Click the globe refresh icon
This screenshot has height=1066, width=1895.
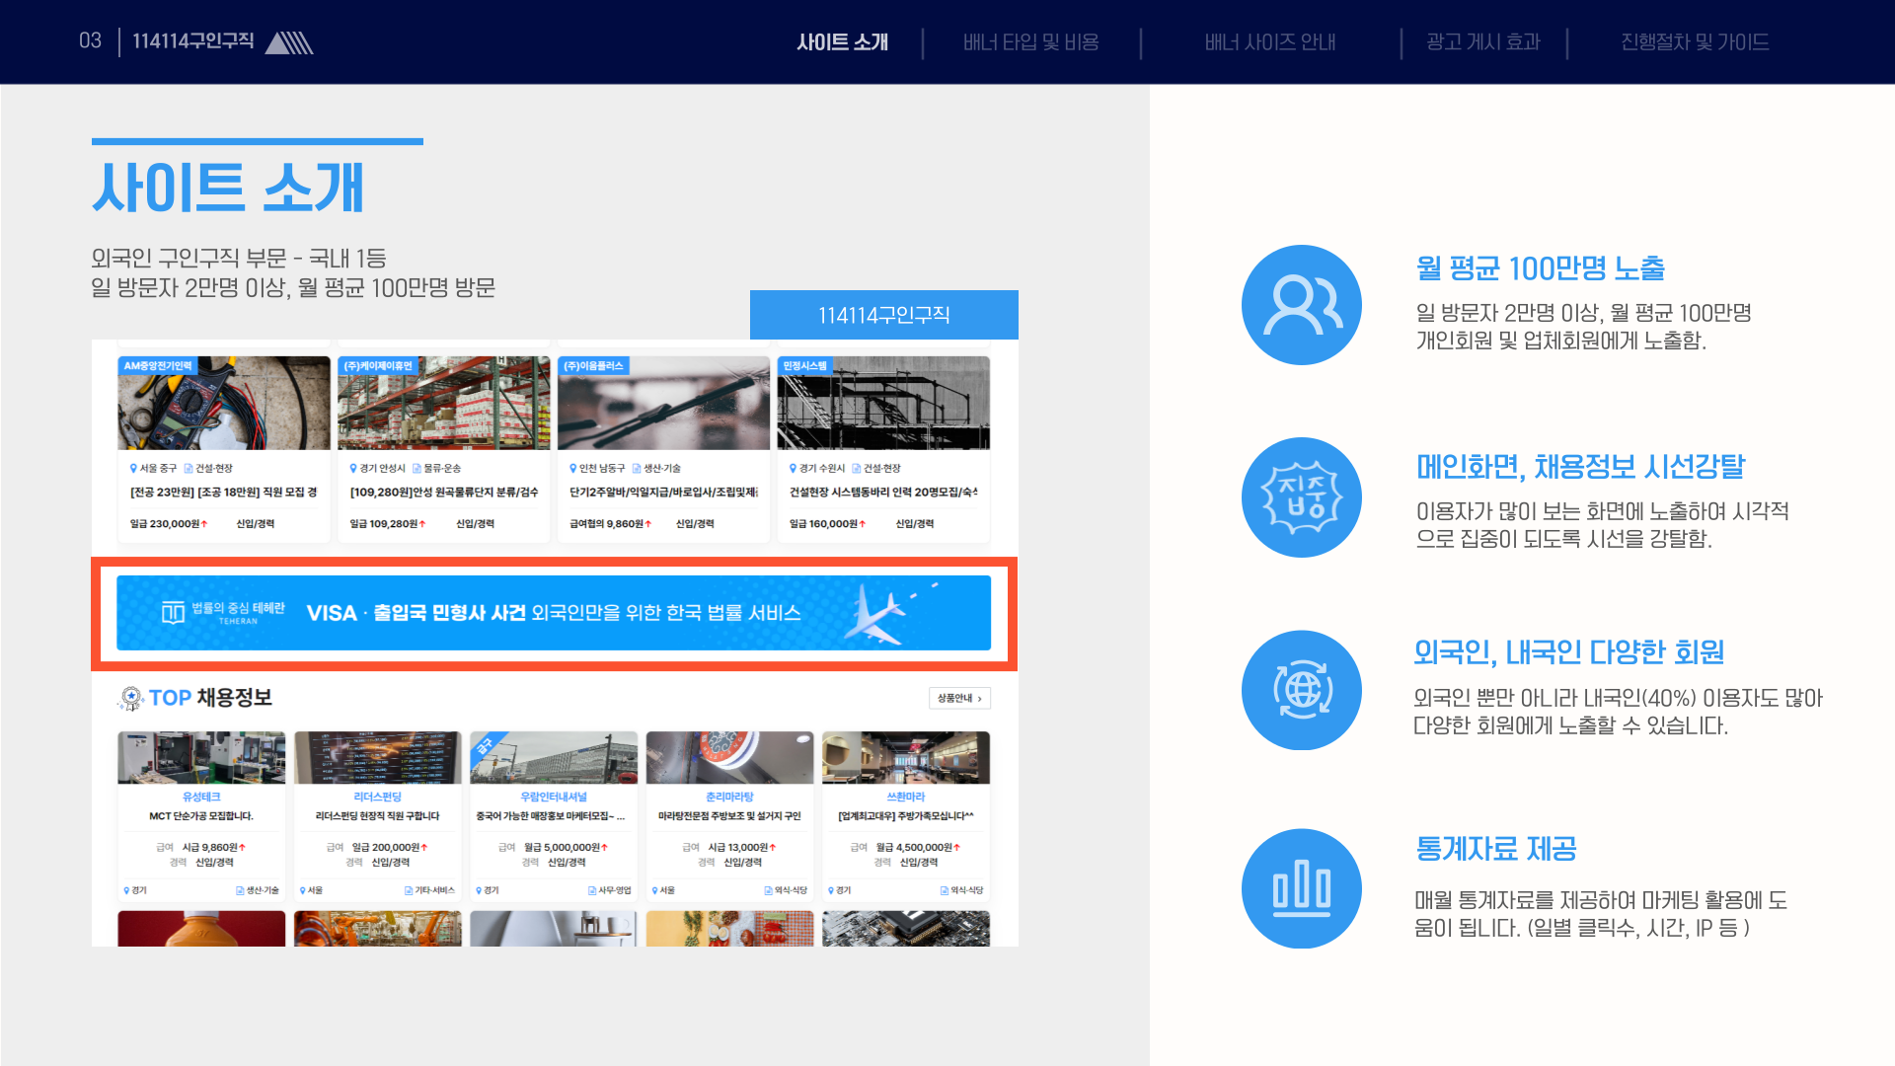tap(1301, 690)
